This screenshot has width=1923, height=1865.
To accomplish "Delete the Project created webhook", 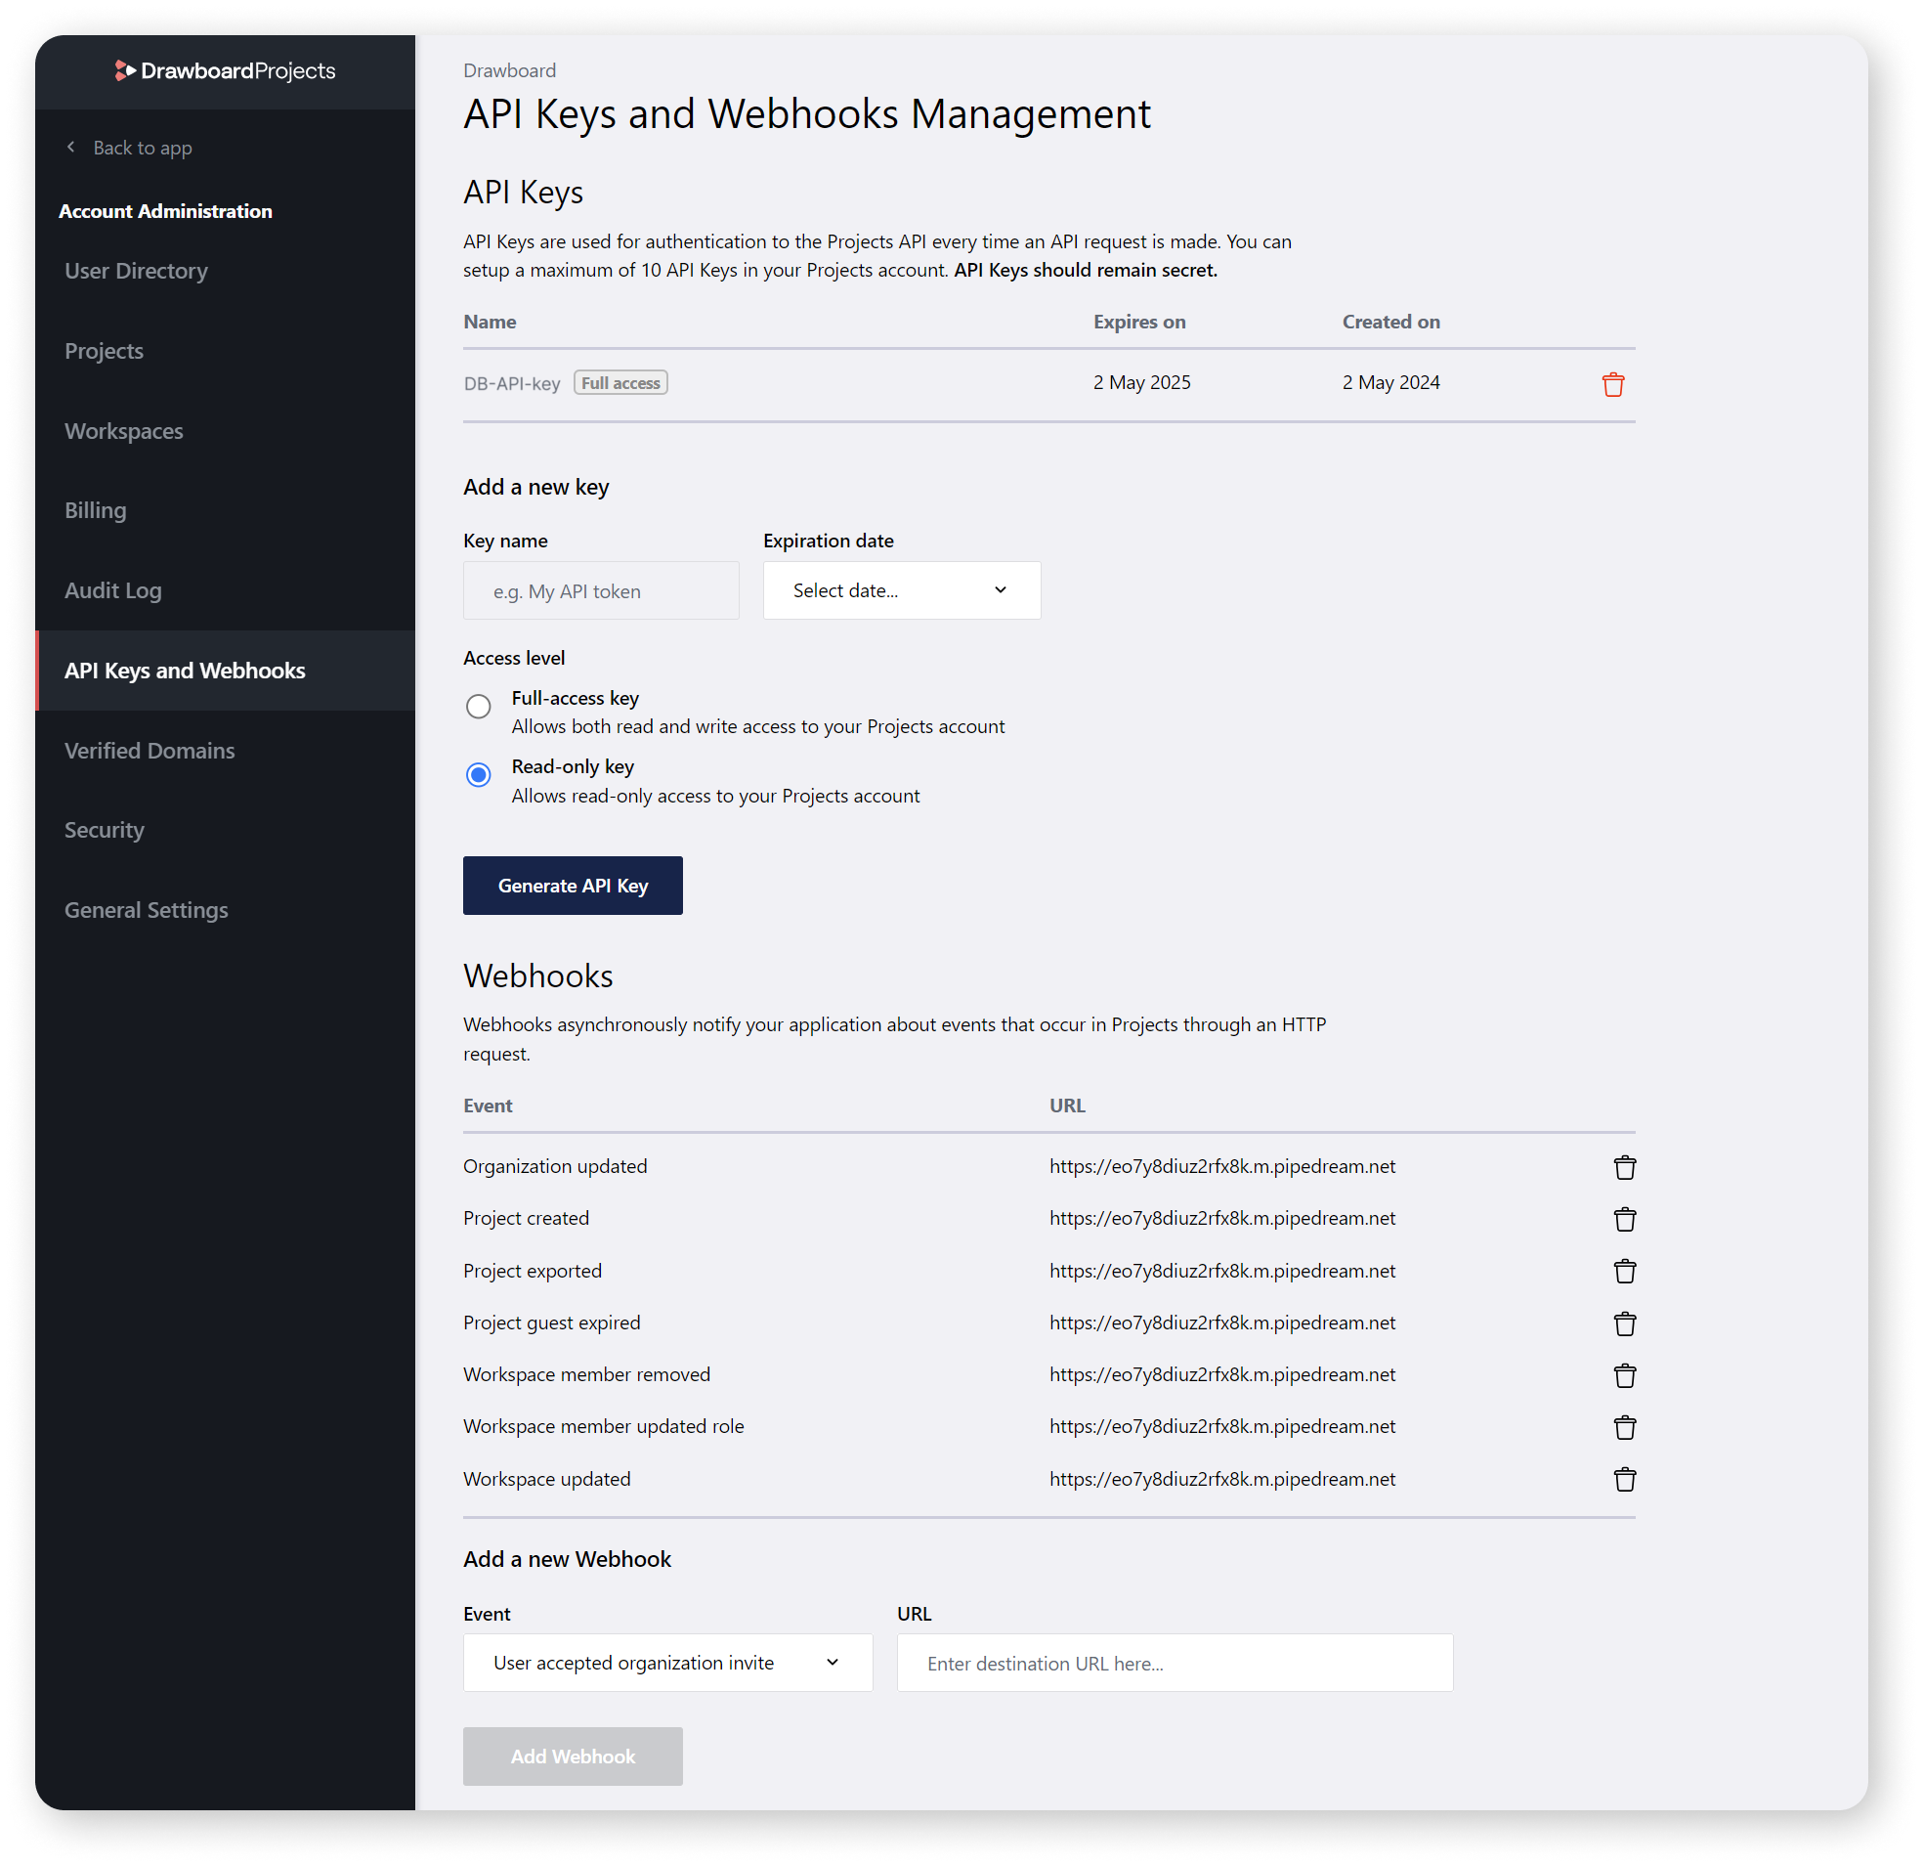I will click(x=1625, y=1219).
